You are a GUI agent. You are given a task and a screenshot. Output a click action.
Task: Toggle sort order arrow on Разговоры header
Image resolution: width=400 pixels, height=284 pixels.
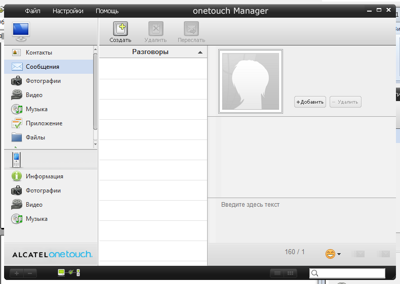(200, 53)
